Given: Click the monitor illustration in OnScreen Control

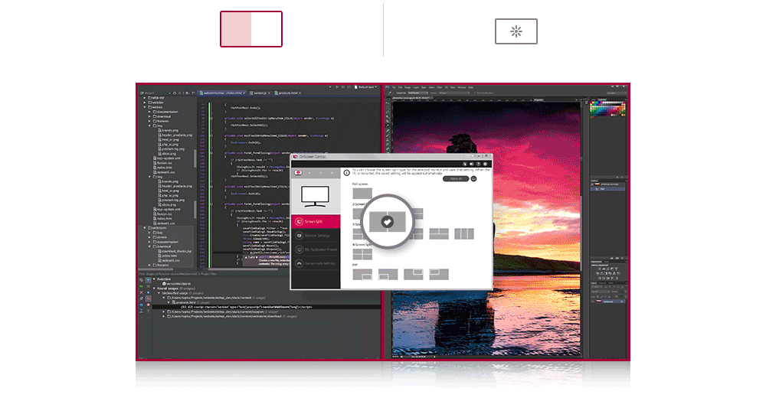Looking at the screenshot, I should pos(315,196).
